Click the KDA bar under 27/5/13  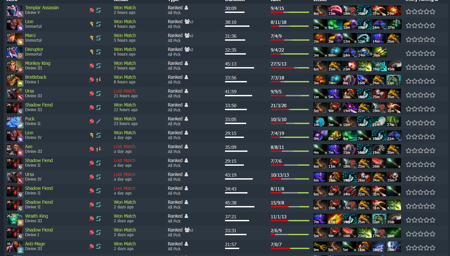tap(290, 68)
